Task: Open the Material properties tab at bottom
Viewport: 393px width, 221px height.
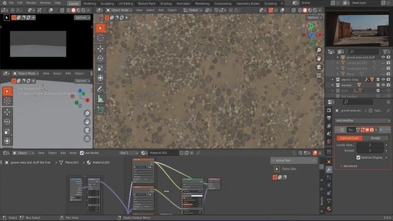Action: tap(329, 209)
